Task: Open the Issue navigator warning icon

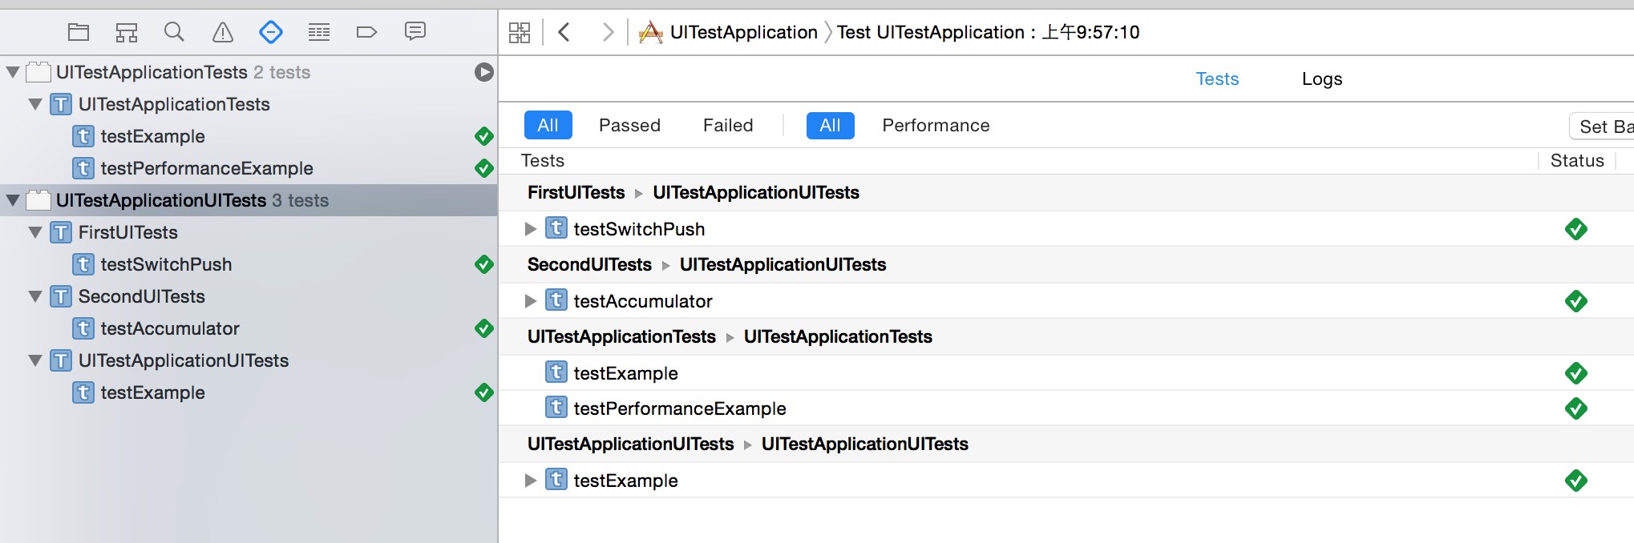Action: (222, 32)
